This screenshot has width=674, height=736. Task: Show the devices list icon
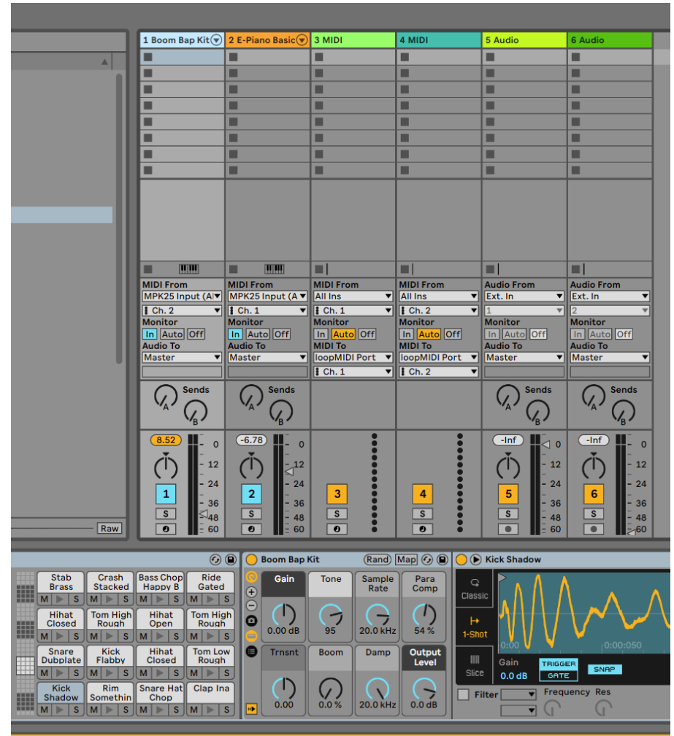(252, 651)
